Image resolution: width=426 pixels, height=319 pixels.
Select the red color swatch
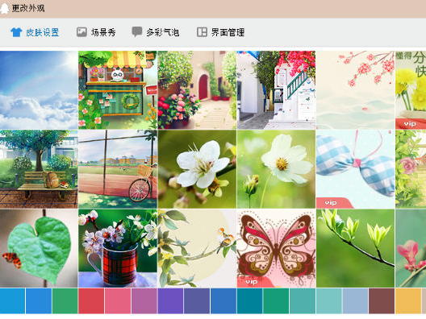[91, 300]
